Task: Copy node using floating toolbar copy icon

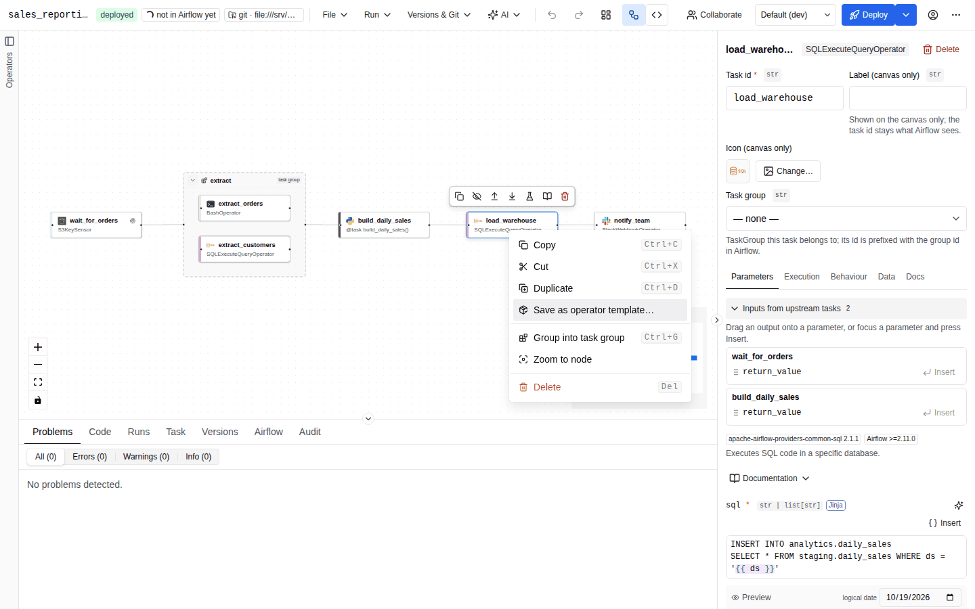Action: pos(459,196)
